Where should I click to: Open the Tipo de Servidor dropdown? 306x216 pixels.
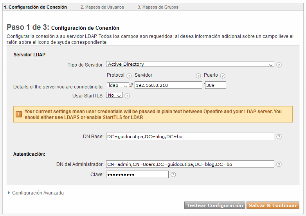pyautogui.click(x=190, y=64)
